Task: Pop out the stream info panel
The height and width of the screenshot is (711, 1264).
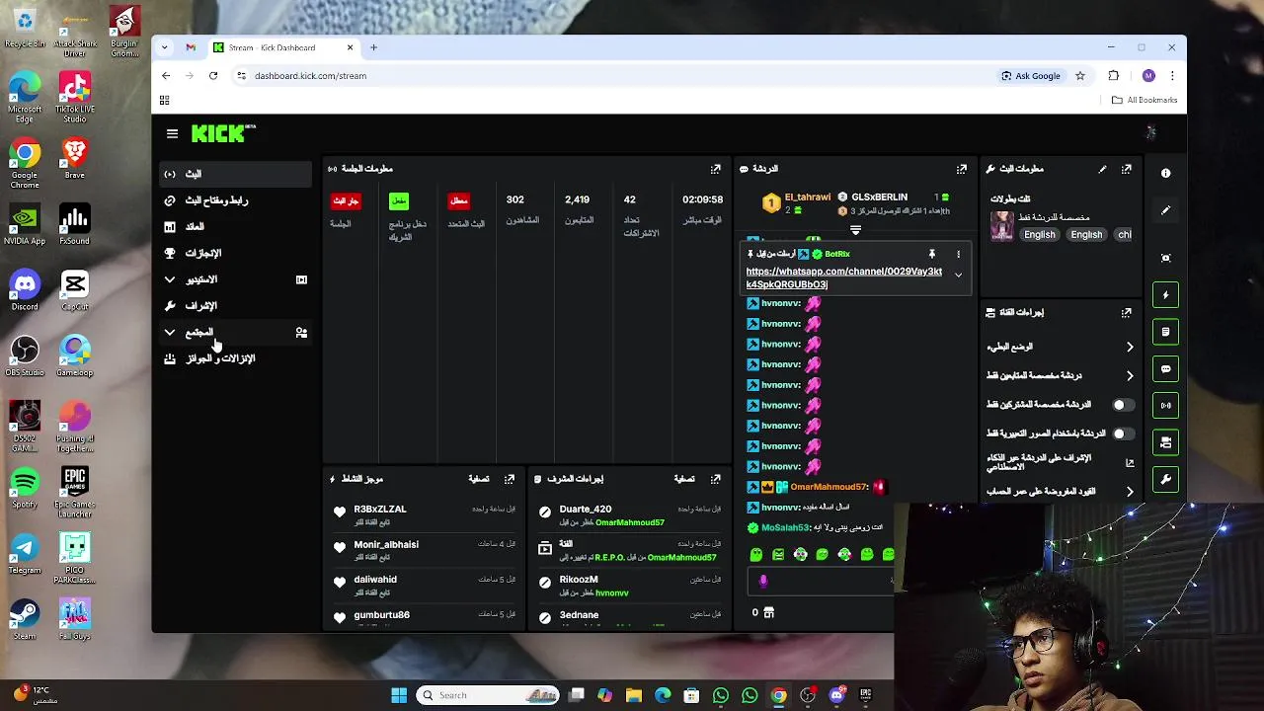Action: click(1127, 169)
